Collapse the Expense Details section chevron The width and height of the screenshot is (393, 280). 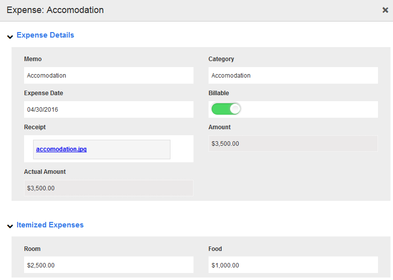click(10, 37)
